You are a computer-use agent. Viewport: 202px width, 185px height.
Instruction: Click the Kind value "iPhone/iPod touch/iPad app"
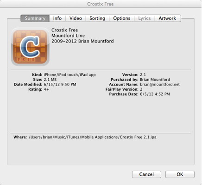pyautogui.click(x=69, y=75)
